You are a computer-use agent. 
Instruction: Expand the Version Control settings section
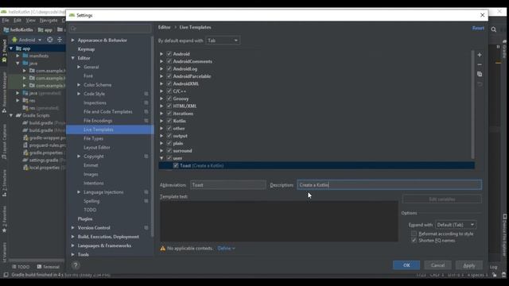click(x=72, y=228)
